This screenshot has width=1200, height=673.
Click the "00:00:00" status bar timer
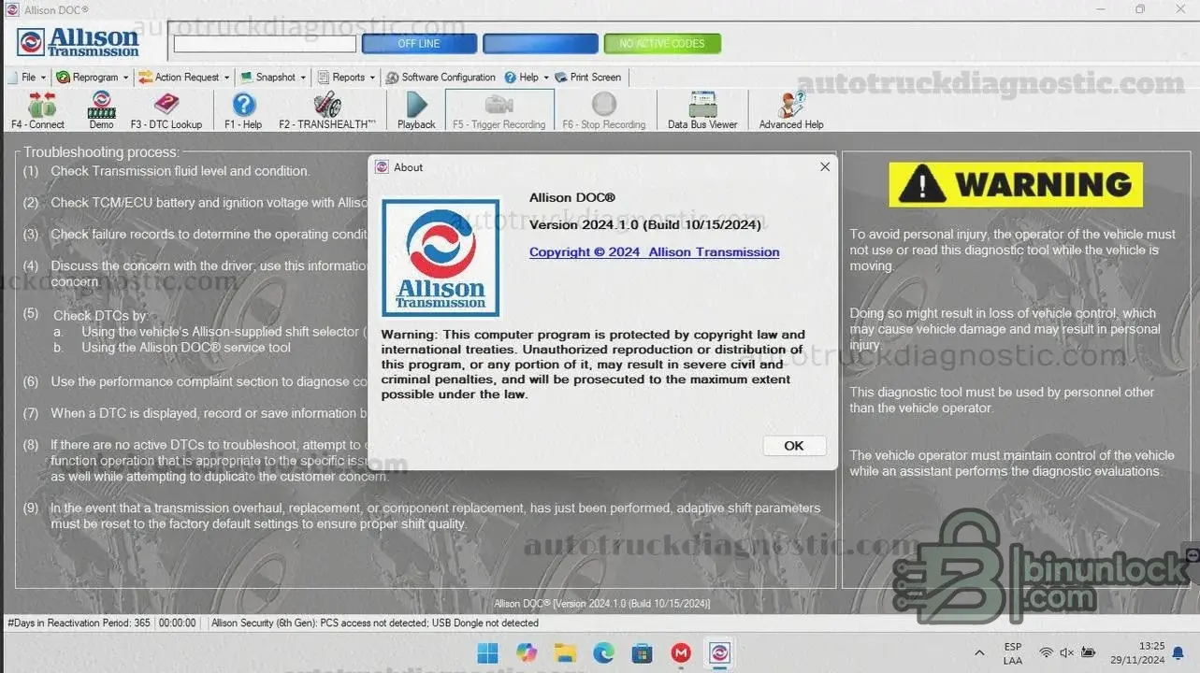click(x=178, y=623)
